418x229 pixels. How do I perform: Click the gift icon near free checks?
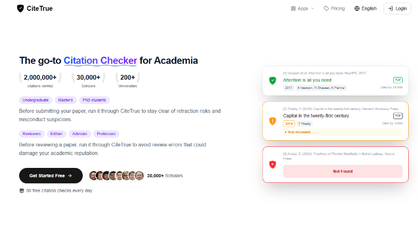click(x=22, y=190)
